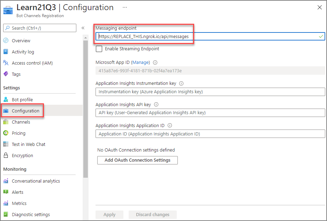327x221 pixels.
Task: Click the sidebar scrollbar up arrow
Action: 85,38
